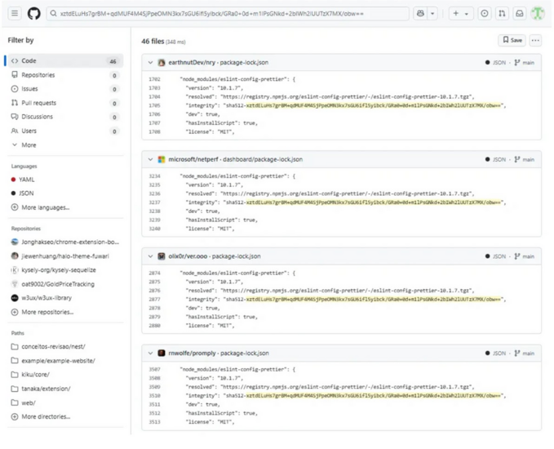Filter by oat9002/GoldPriceTracking repository
The height and width of the screenshot is (449, 554).
click(x=65, y=284)
